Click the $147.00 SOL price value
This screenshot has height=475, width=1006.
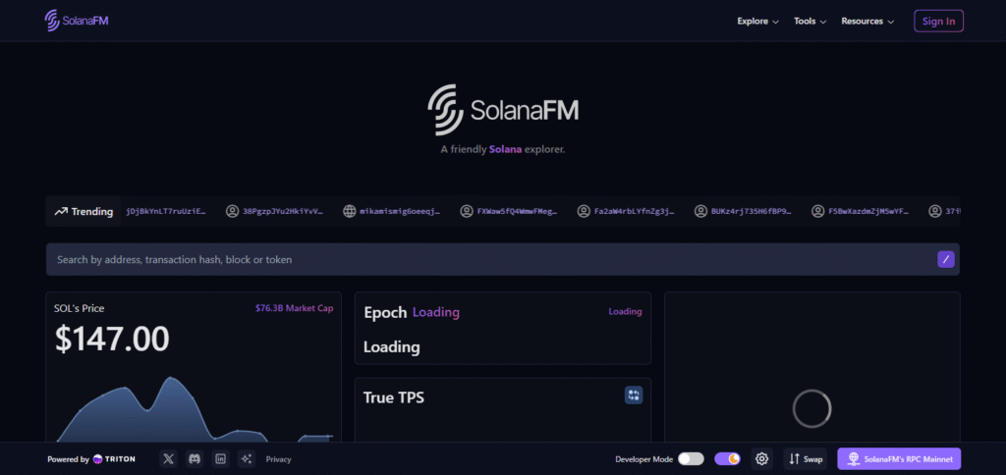point(112,340)
